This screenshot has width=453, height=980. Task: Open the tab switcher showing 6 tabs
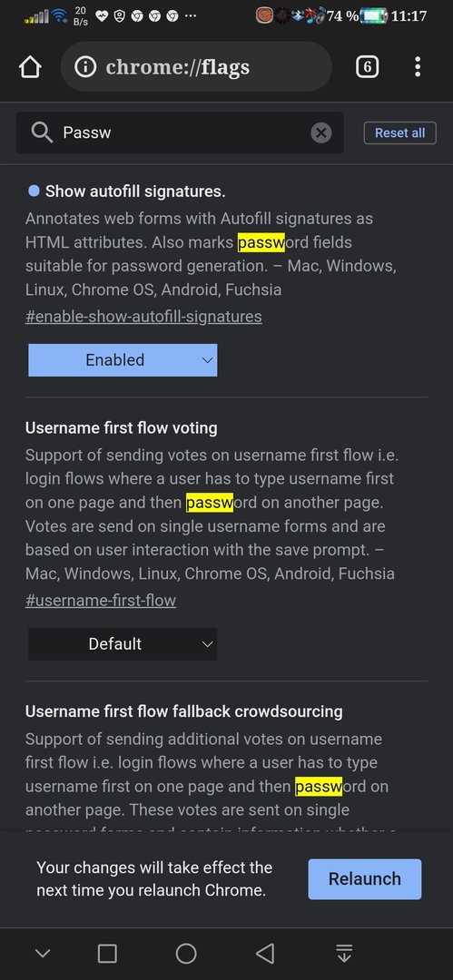click(x=368, y=67)
